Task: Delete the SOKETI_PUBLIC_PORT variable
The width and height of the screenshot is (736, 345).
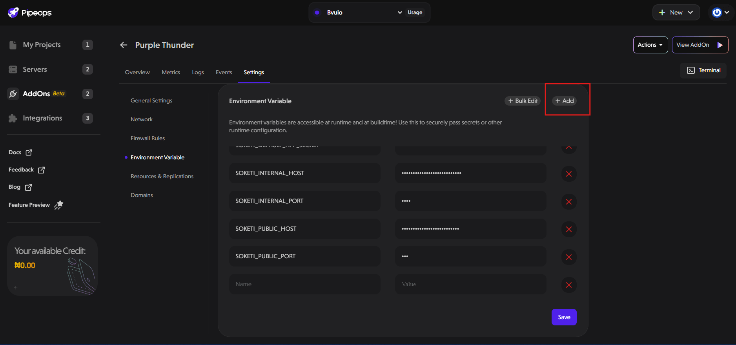Action: click(569, 257)
